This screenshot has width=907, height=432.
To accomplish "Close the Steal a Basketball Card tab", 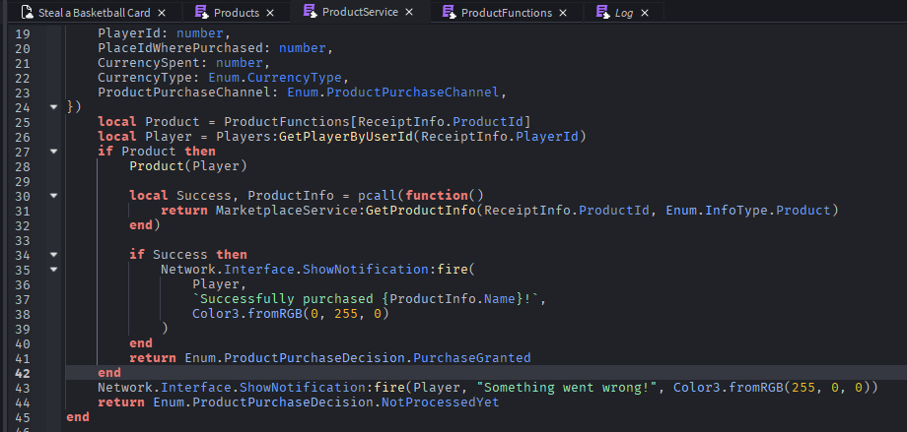I will pos(162,13).
